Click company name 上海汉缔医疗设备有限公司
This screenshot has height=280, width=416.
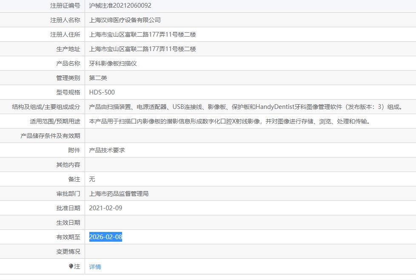125,20
